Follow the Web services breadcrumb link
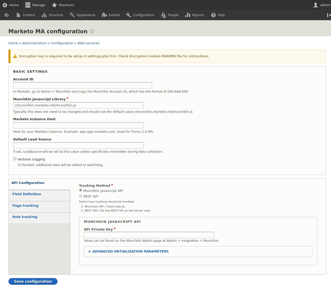The height and width of the screenshot is (286, 331). (x=88, y=43)
